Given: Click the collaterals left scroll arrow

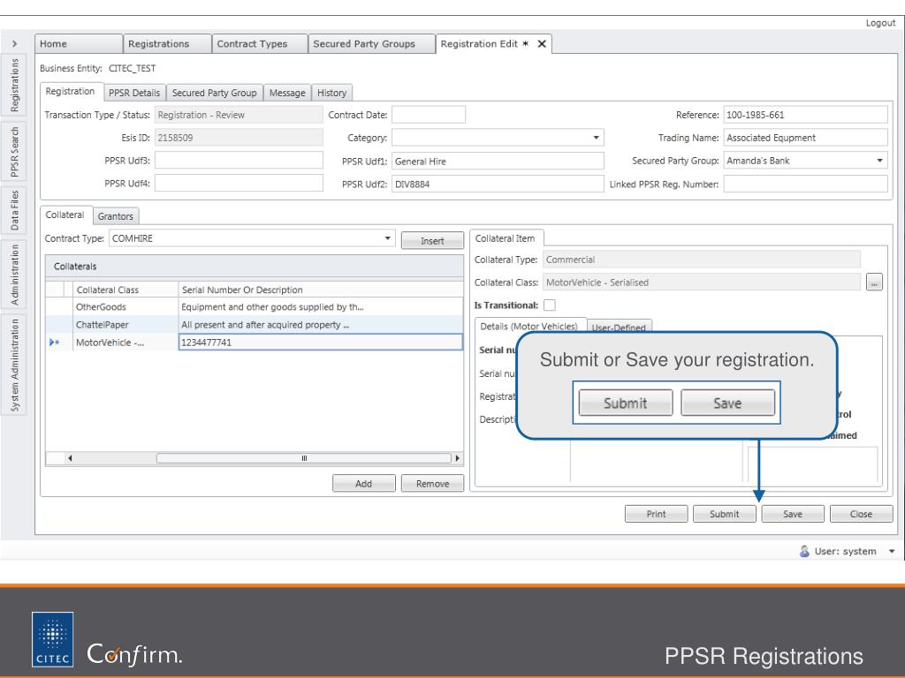Looking at the screenshot, I should click(x=70, y=458).
